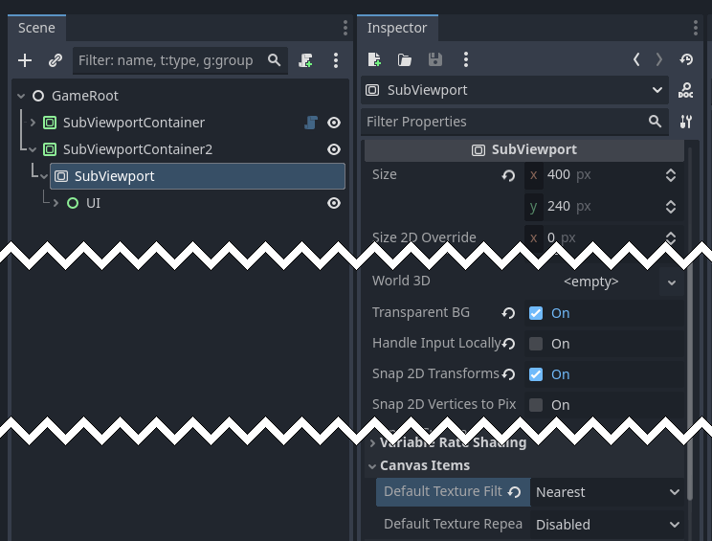712x541 pixels.
Task: Open Scene panel tab options dots
Action: click(x=345, y=28)
